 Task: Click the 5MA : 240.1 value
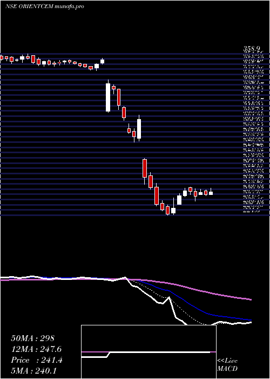pyautogui.click(x=33, y=371)
